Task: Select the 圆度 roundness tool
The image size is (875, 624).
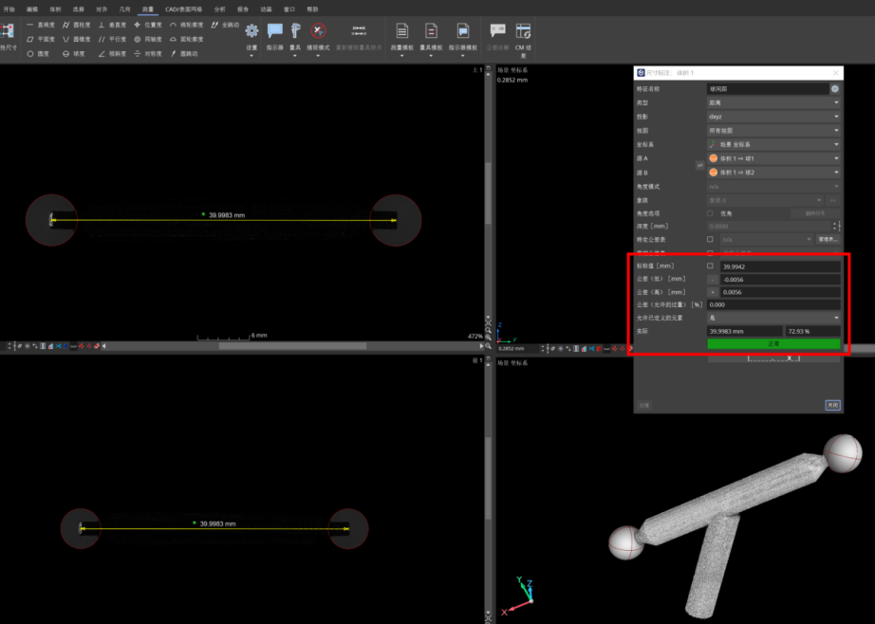Action: 39,54
